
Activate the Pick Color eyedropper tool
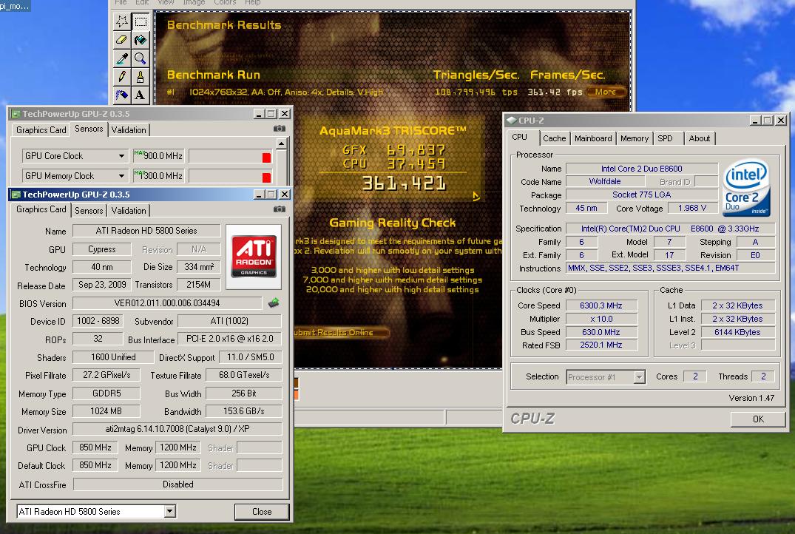[122, 58]
